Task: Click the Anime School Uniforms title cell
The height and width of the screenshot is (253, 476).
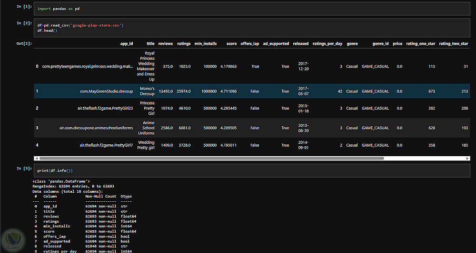Action: 146,128
